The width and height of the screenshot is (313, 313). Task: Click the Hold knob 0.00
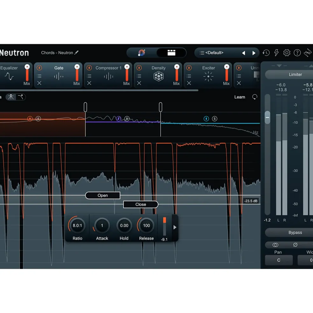(124, 226)
